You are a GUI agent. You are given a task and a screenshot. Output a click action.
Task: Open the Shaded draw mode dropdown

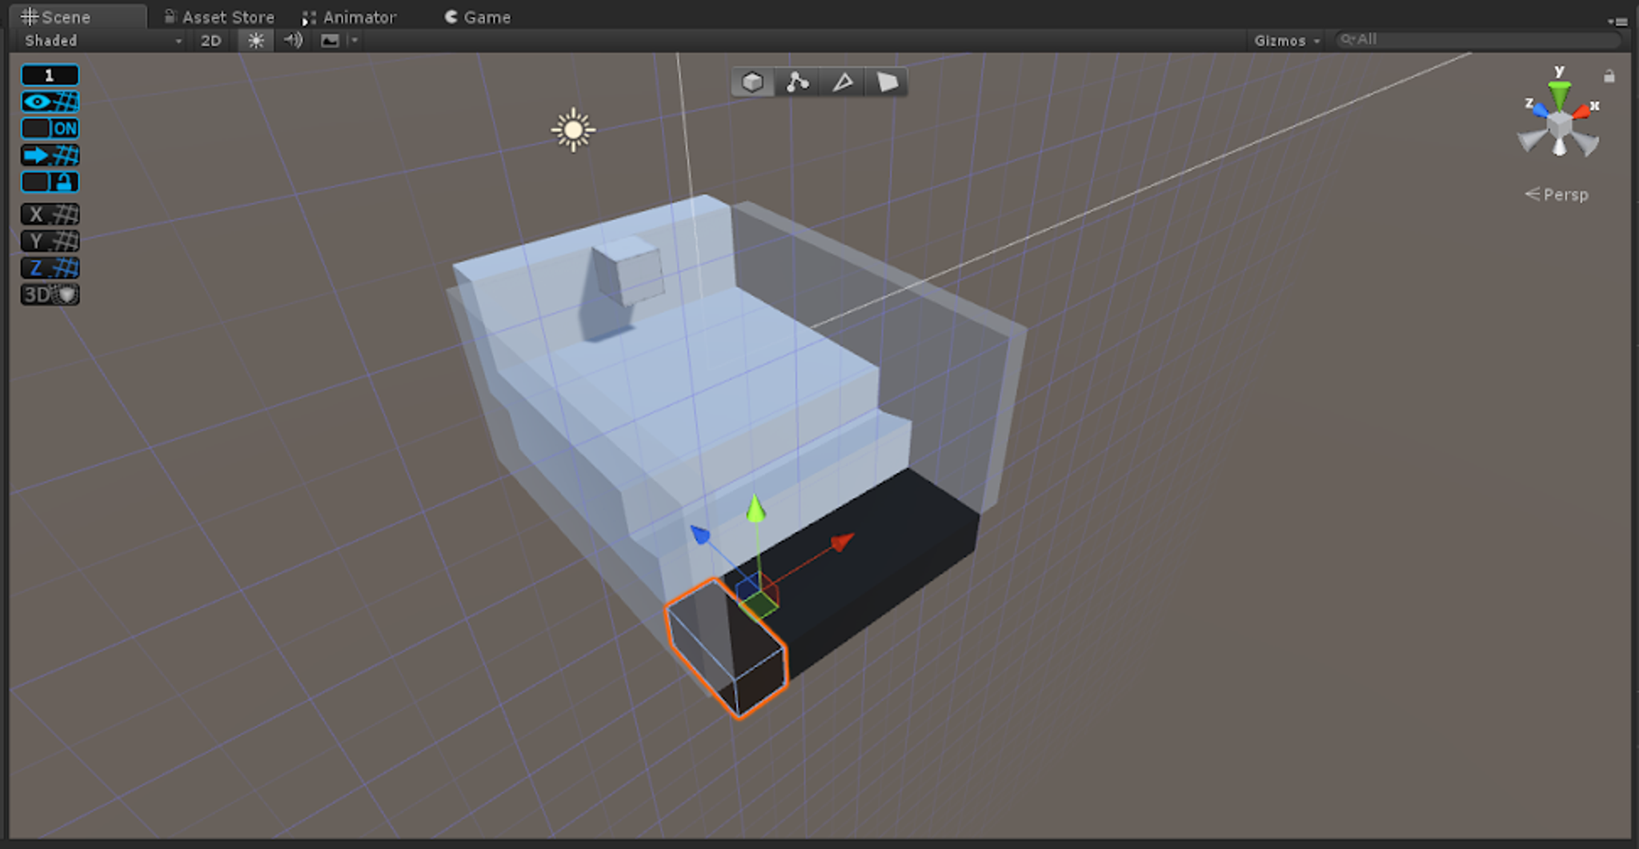click(102, 40)
